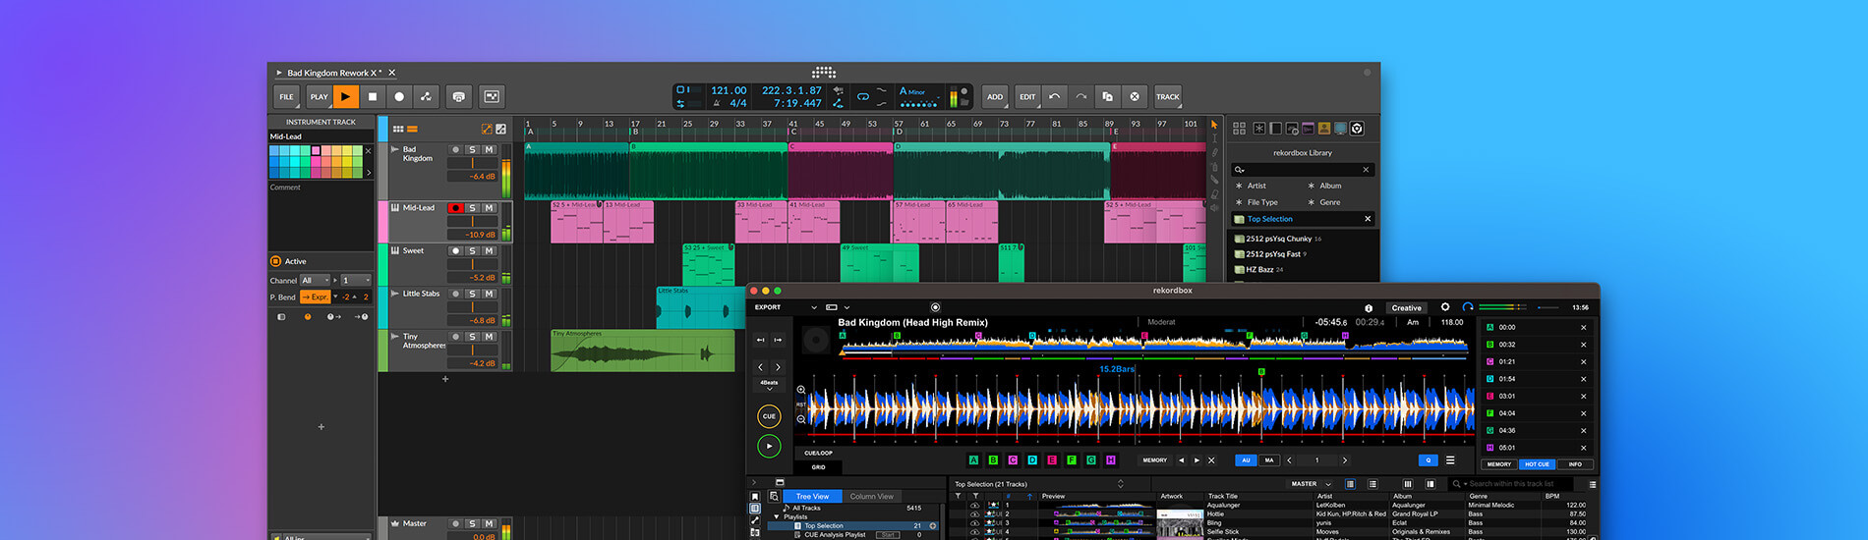Switch to the INFO tab in rekordbox

click(1575, 464)
